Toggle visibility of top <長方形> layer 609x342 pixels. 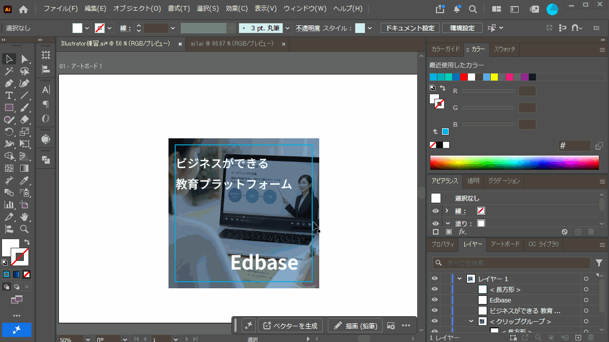(x=434, y=289)
